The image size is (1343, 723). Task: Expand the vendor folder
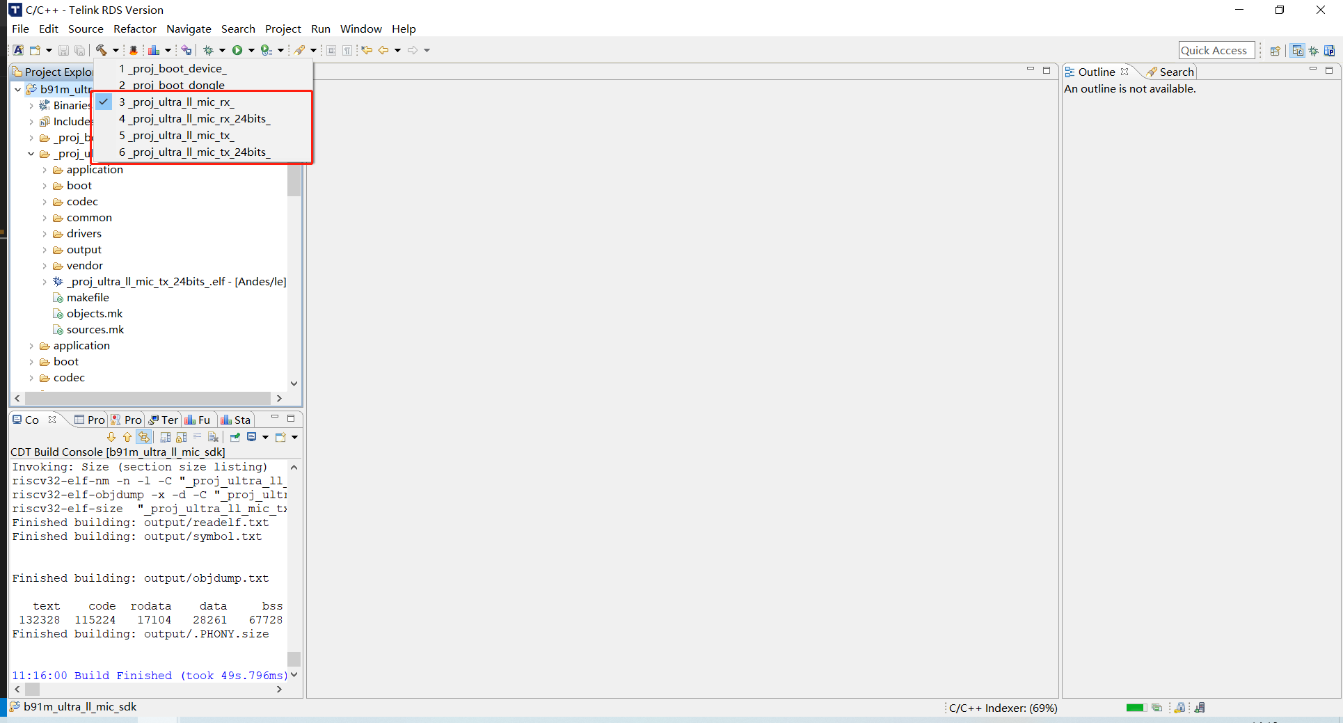pos(45,265)
